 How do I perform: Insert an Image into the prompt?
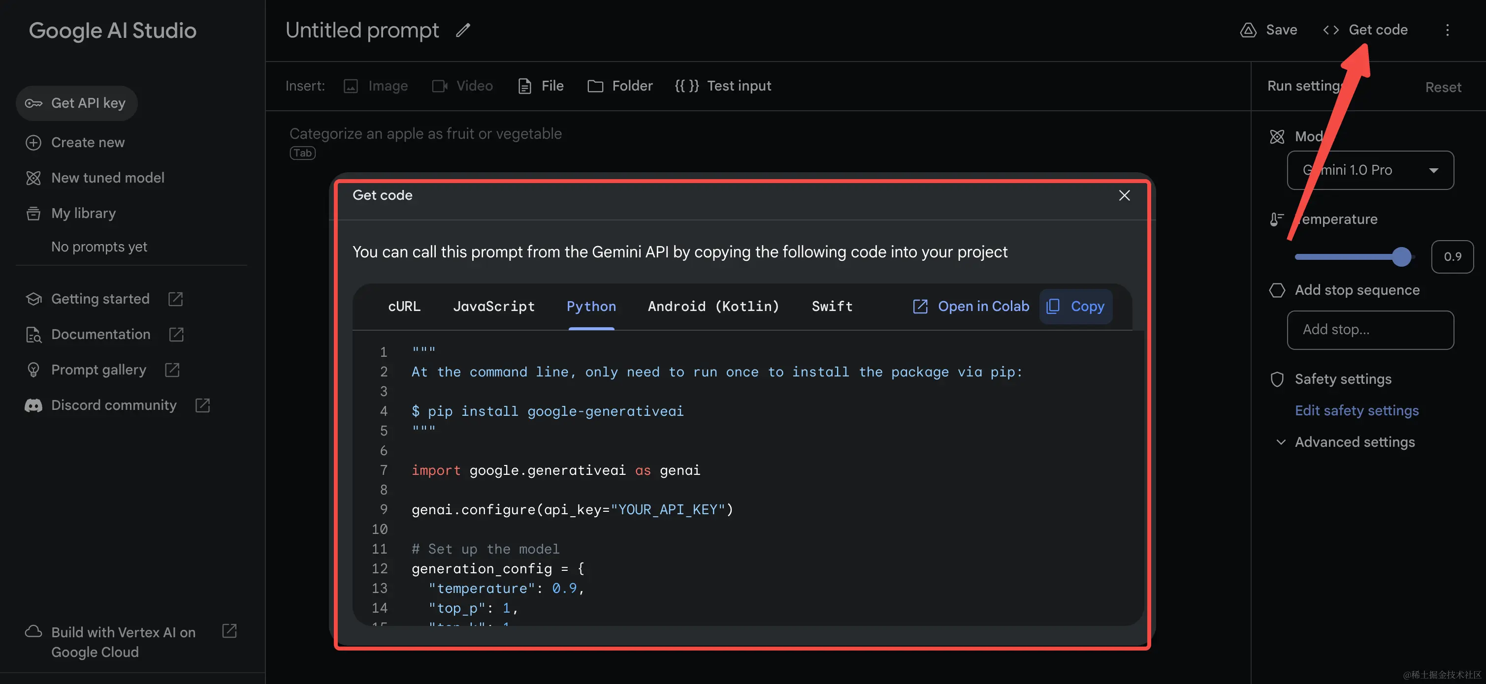(x=376, y=85)
